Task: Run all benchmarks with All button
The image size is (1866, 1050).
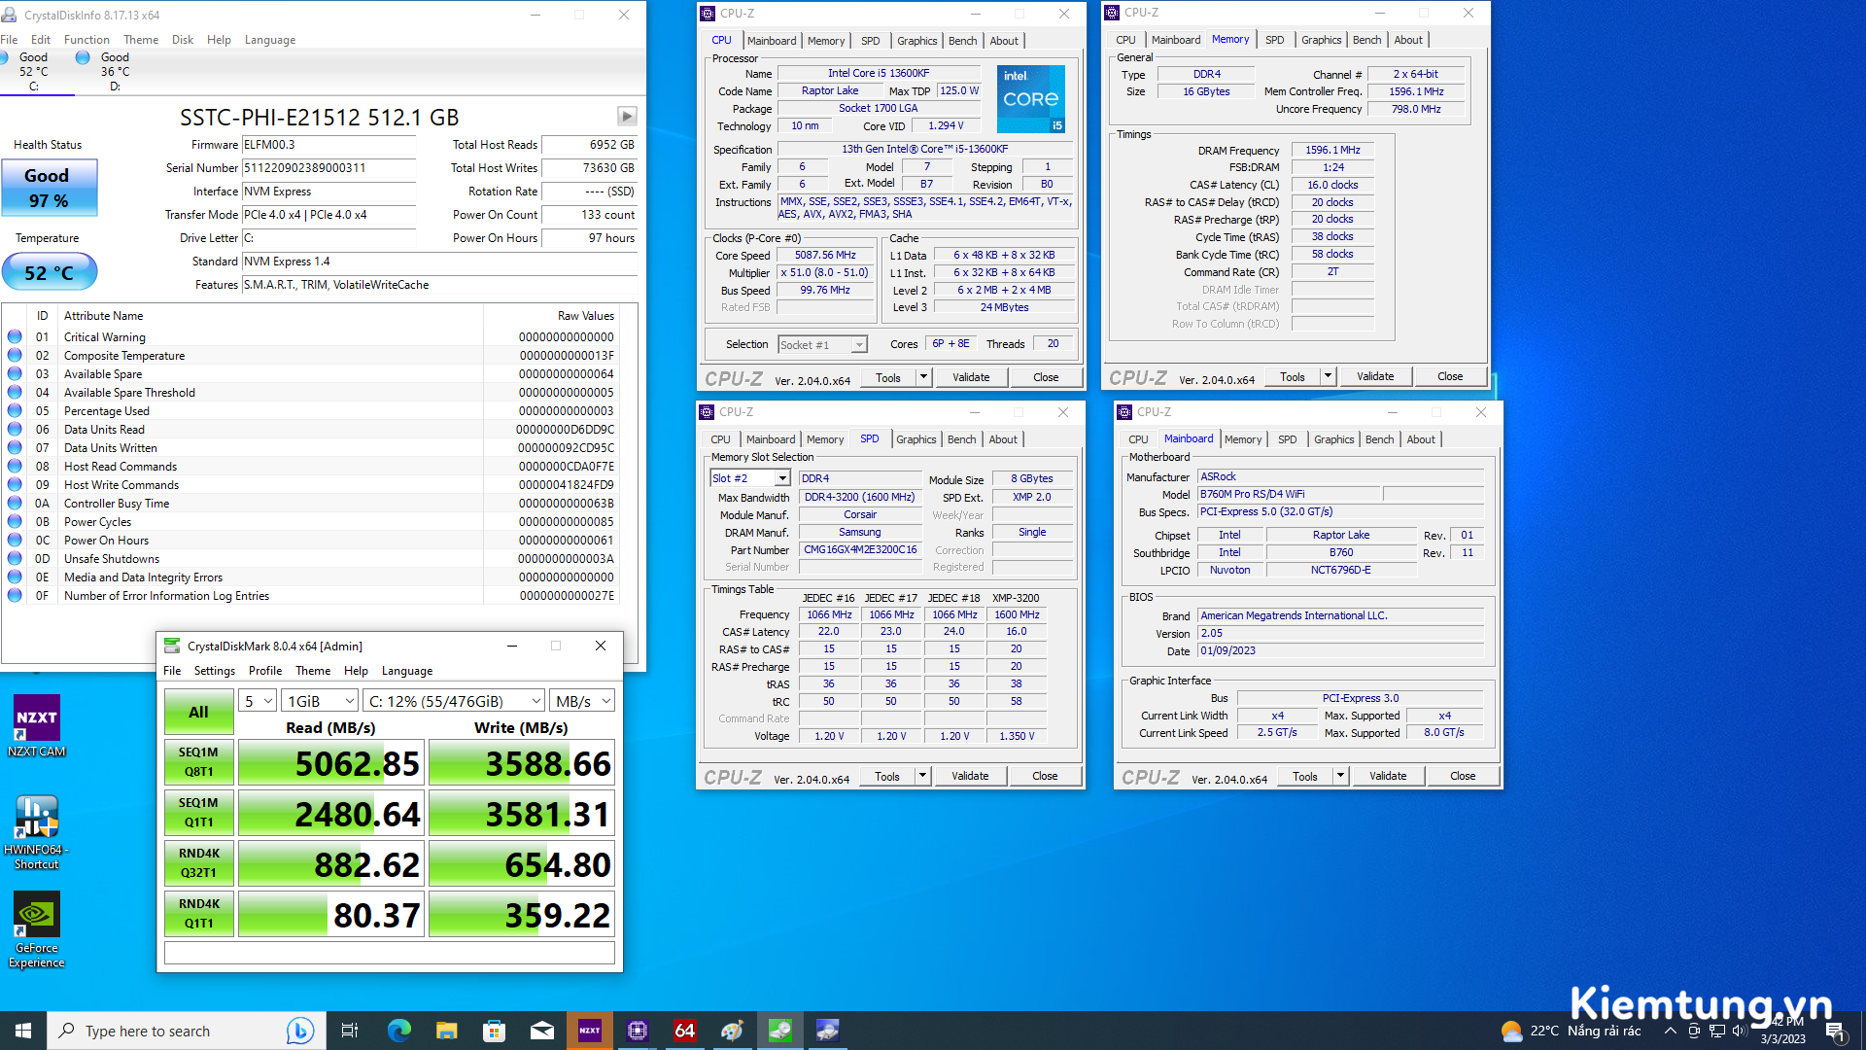Action: click(x=198, y=713)
